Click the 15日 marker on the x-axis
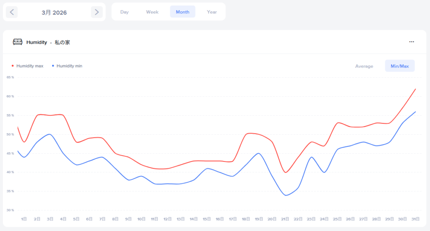 point(207,219)
